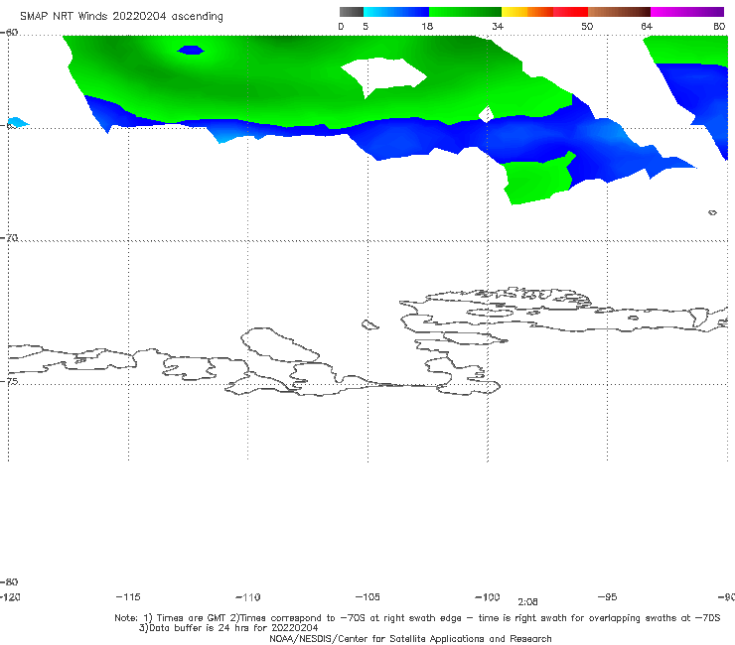This screenshot has width=735, height=645.
Task: Click the yellow segment of the color bar
Action: point(514,12)
